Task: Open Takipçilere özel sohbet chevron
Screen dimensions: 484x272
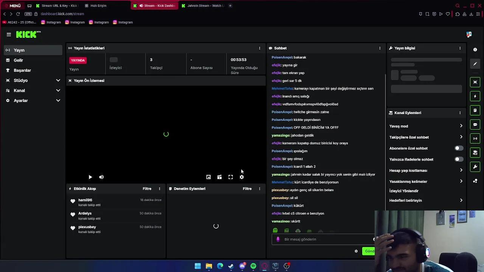Action: pyautogui.click(x=461, y=137)
